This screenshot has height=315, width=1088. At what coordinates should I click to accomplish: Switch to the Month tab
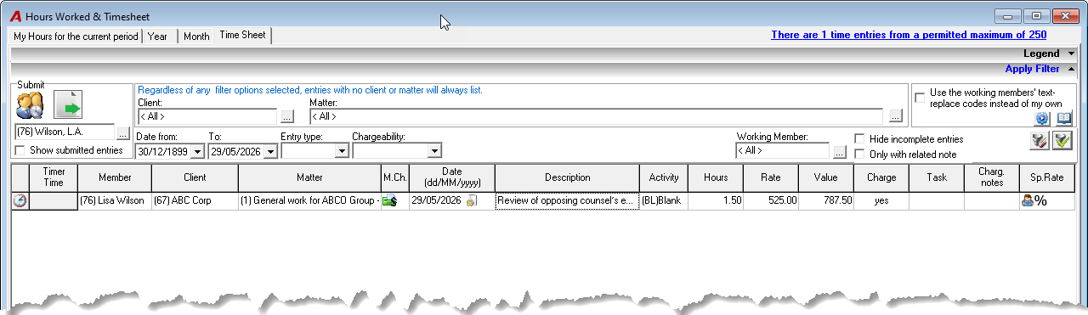coord(196,37)
